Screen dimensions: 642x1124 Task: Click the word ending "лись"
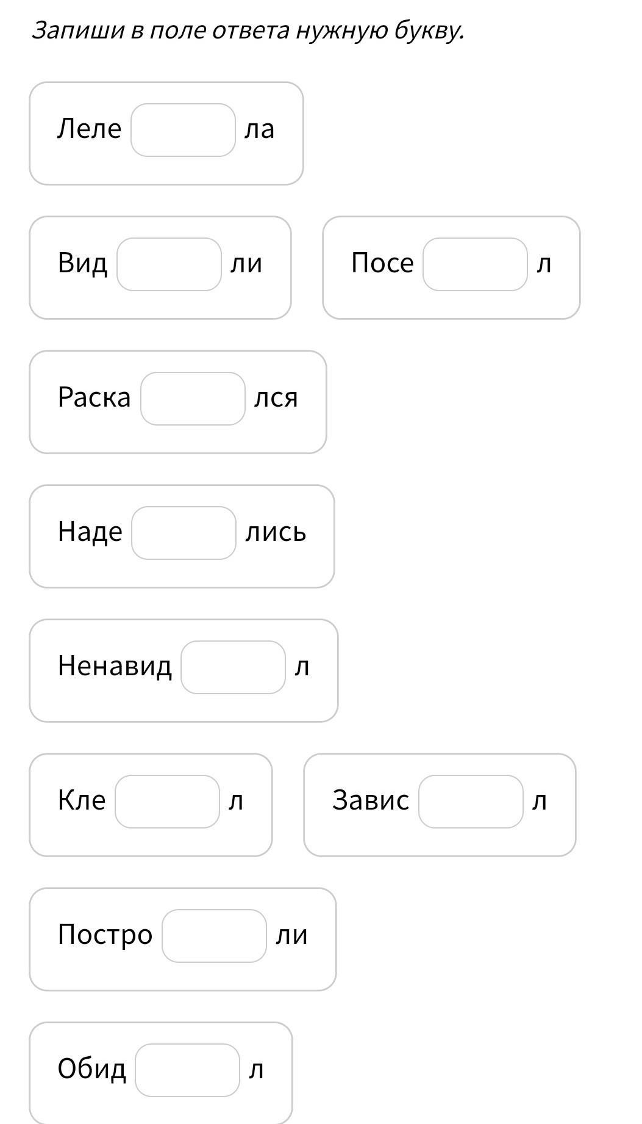pos(276,532)
